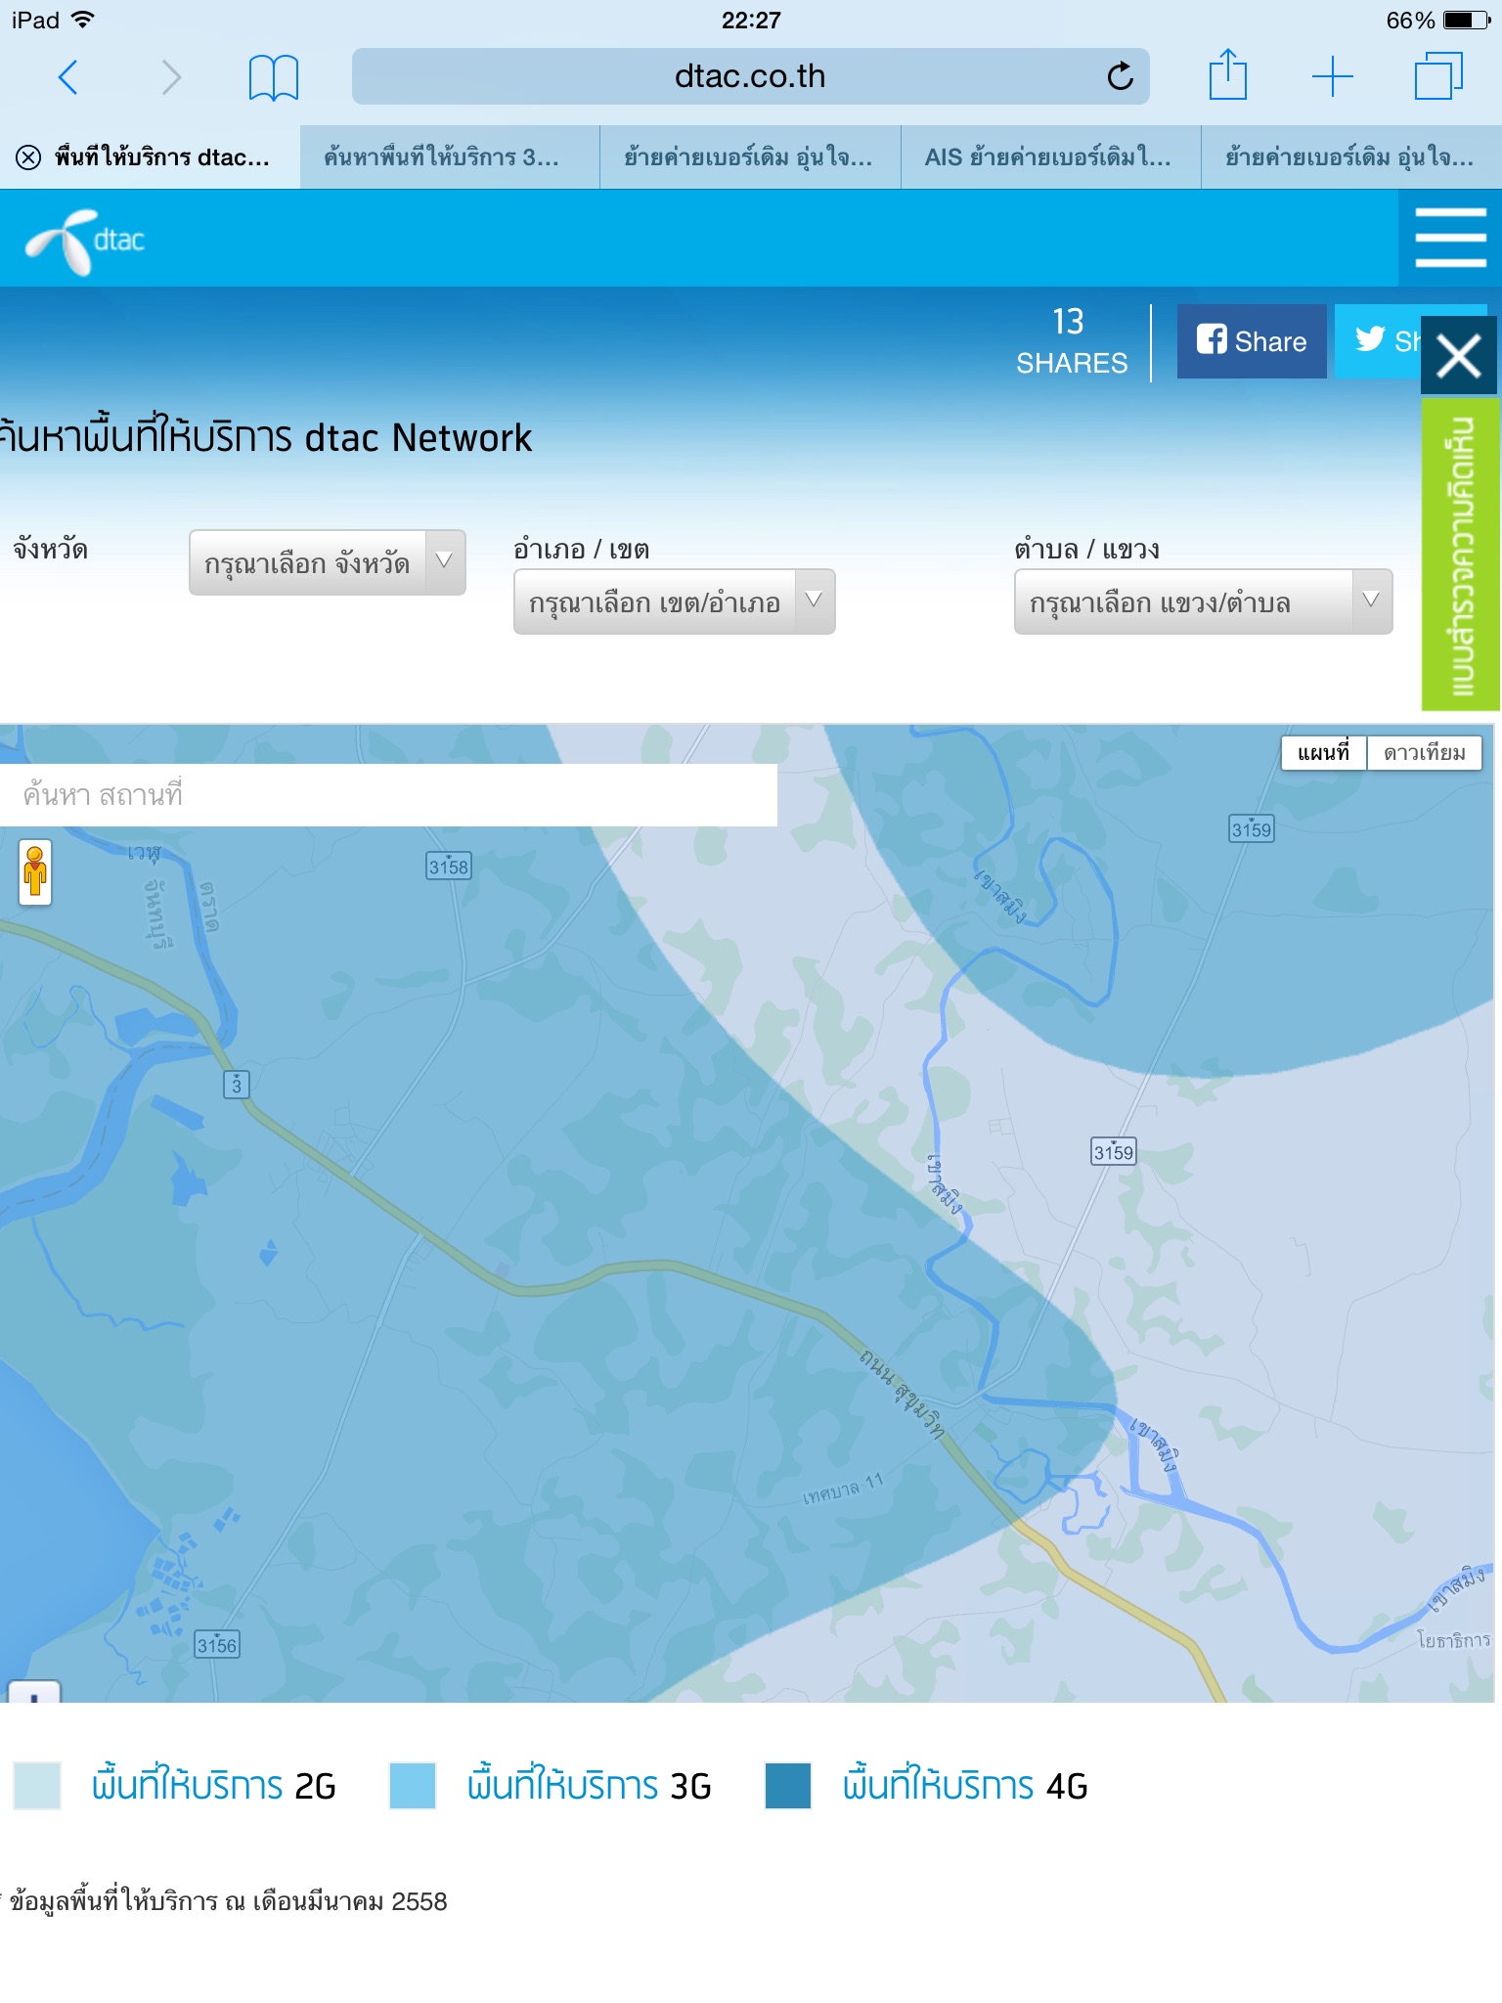1502x2003 pixels.
Task: Click the พื้นที่ให้บริการ 3G legend label
Action: 590,1786
